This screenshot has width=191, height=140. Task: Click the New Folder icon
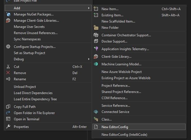[96, 28]
